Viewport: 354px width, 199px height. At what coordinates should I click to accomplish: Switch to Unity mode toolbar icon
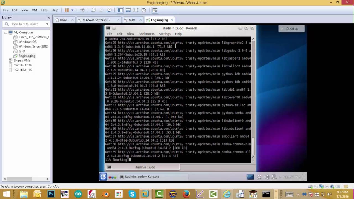[144, 10]
